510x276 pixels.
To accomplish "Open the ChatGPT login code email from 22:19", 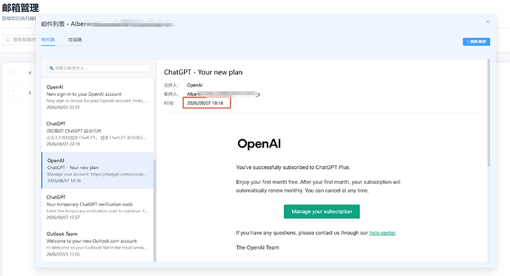I will (x=98, y=134).
